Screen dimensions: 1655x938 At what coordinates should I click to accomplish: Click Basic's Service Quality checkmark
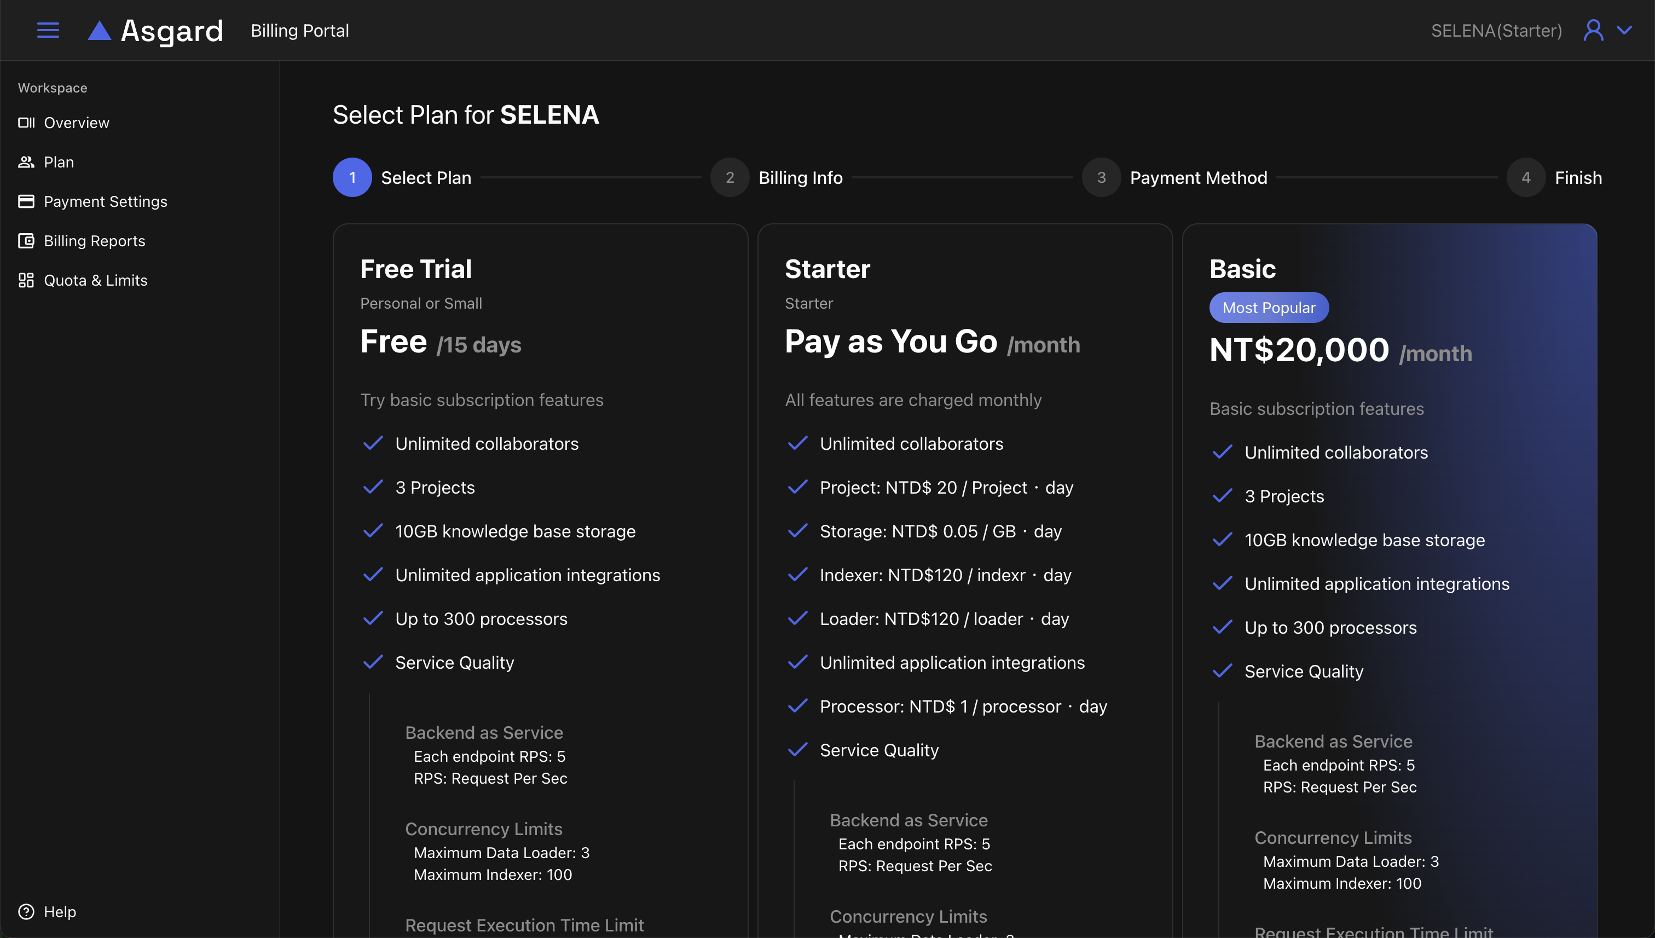tap(1222, 671)
